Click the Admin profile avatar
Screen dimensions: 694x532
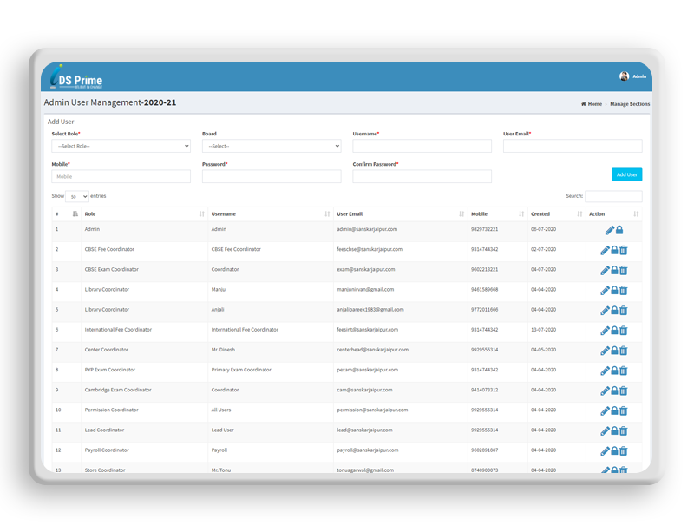pyautogui.click(x=624, y=76)
